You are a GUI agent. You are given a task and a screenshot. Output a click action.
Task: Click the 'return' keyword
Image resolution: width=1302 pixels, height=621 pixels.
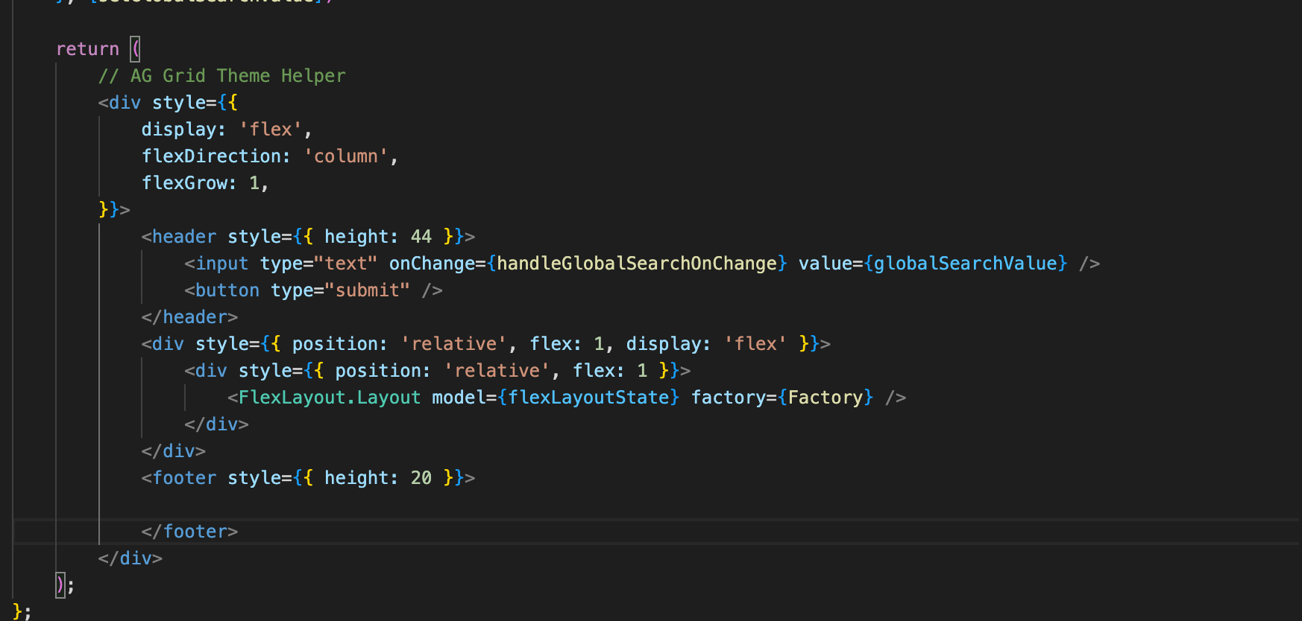click(87, 49)
